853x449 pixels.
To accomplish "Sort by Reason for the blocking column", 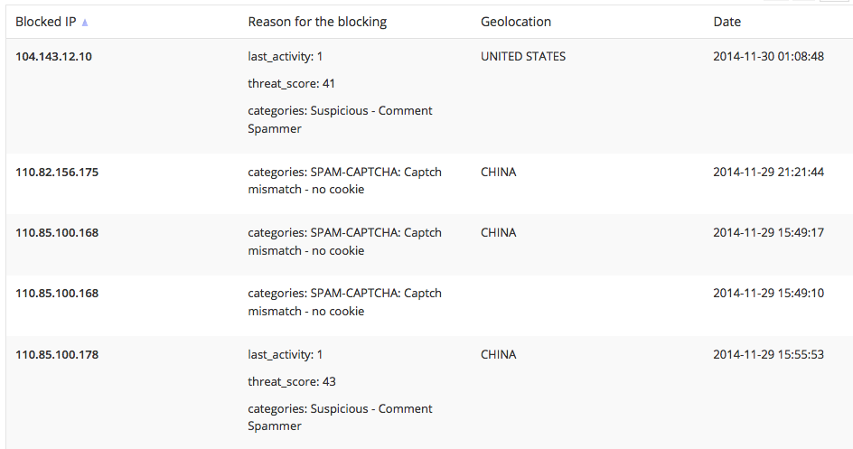I will pyautogui.click(x=317, y=22).
